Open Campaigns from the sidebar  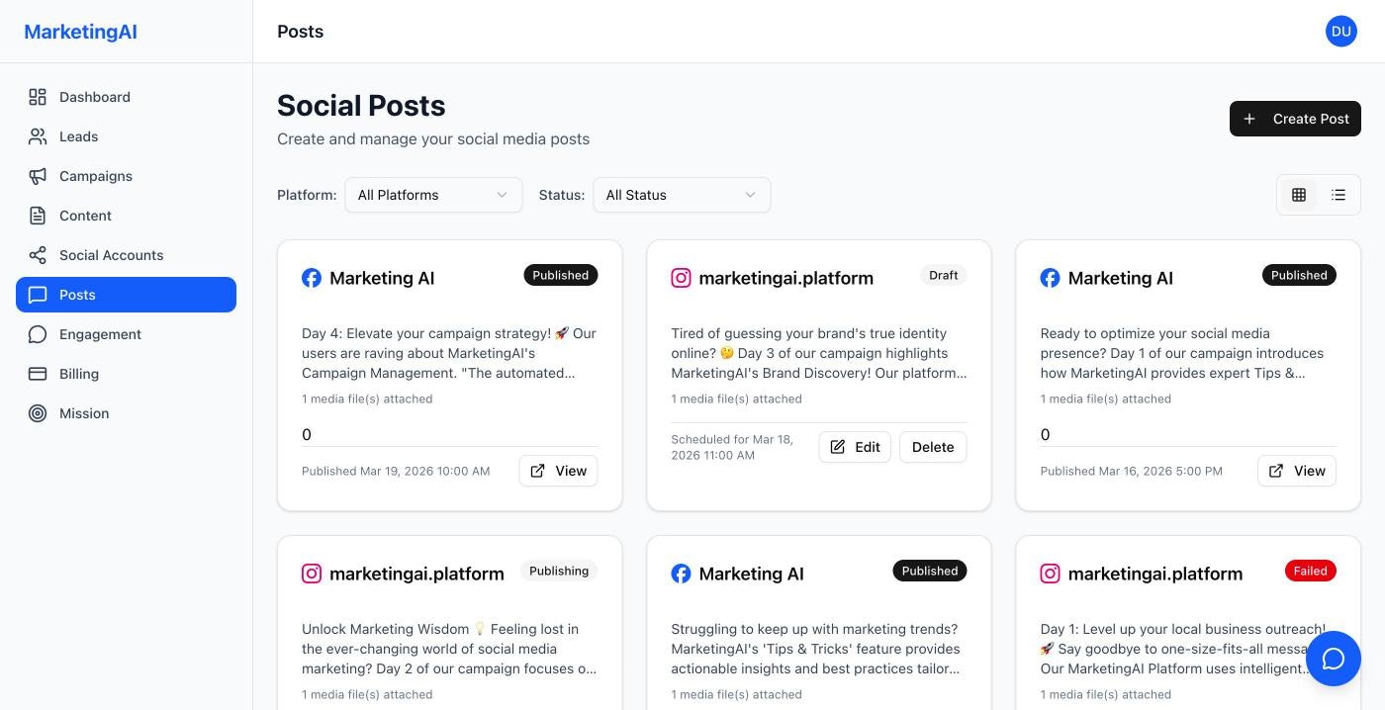click(95, 176)
